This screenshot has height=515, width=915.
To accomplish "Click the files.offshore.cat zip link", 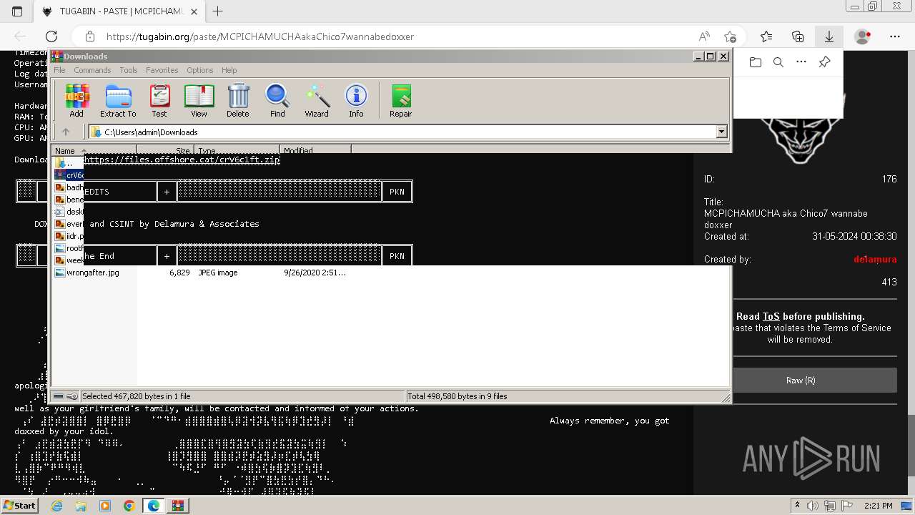I will tap(182, 160).
